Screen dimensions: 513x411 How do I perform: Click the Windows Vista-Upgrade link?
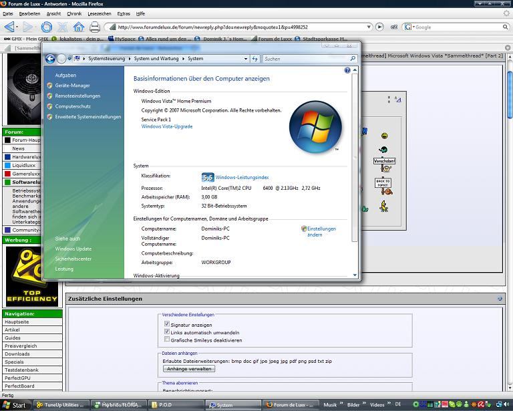(x=167, y=126)
